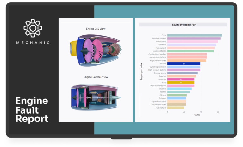Select the Engine Lateral View image
This screenshot has width=243, height=147.
(x=96, y=97)
